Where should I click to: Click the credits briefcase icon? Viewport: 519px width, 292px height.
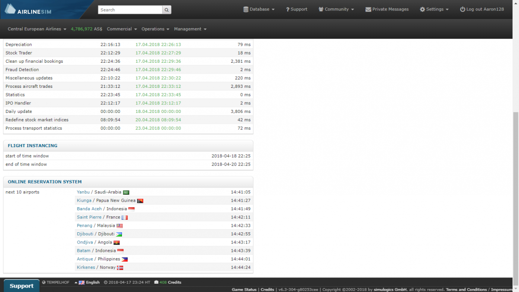click(156, 282)
